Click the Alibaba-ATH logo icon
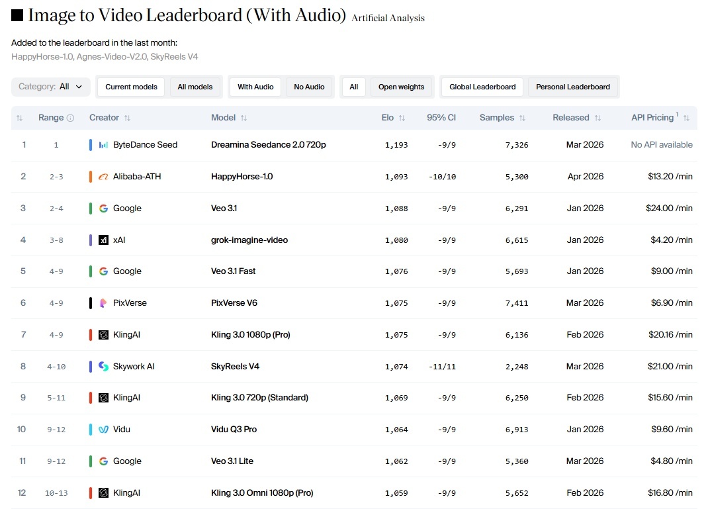This screenshot has height=509, width=708. coord(103,177)
